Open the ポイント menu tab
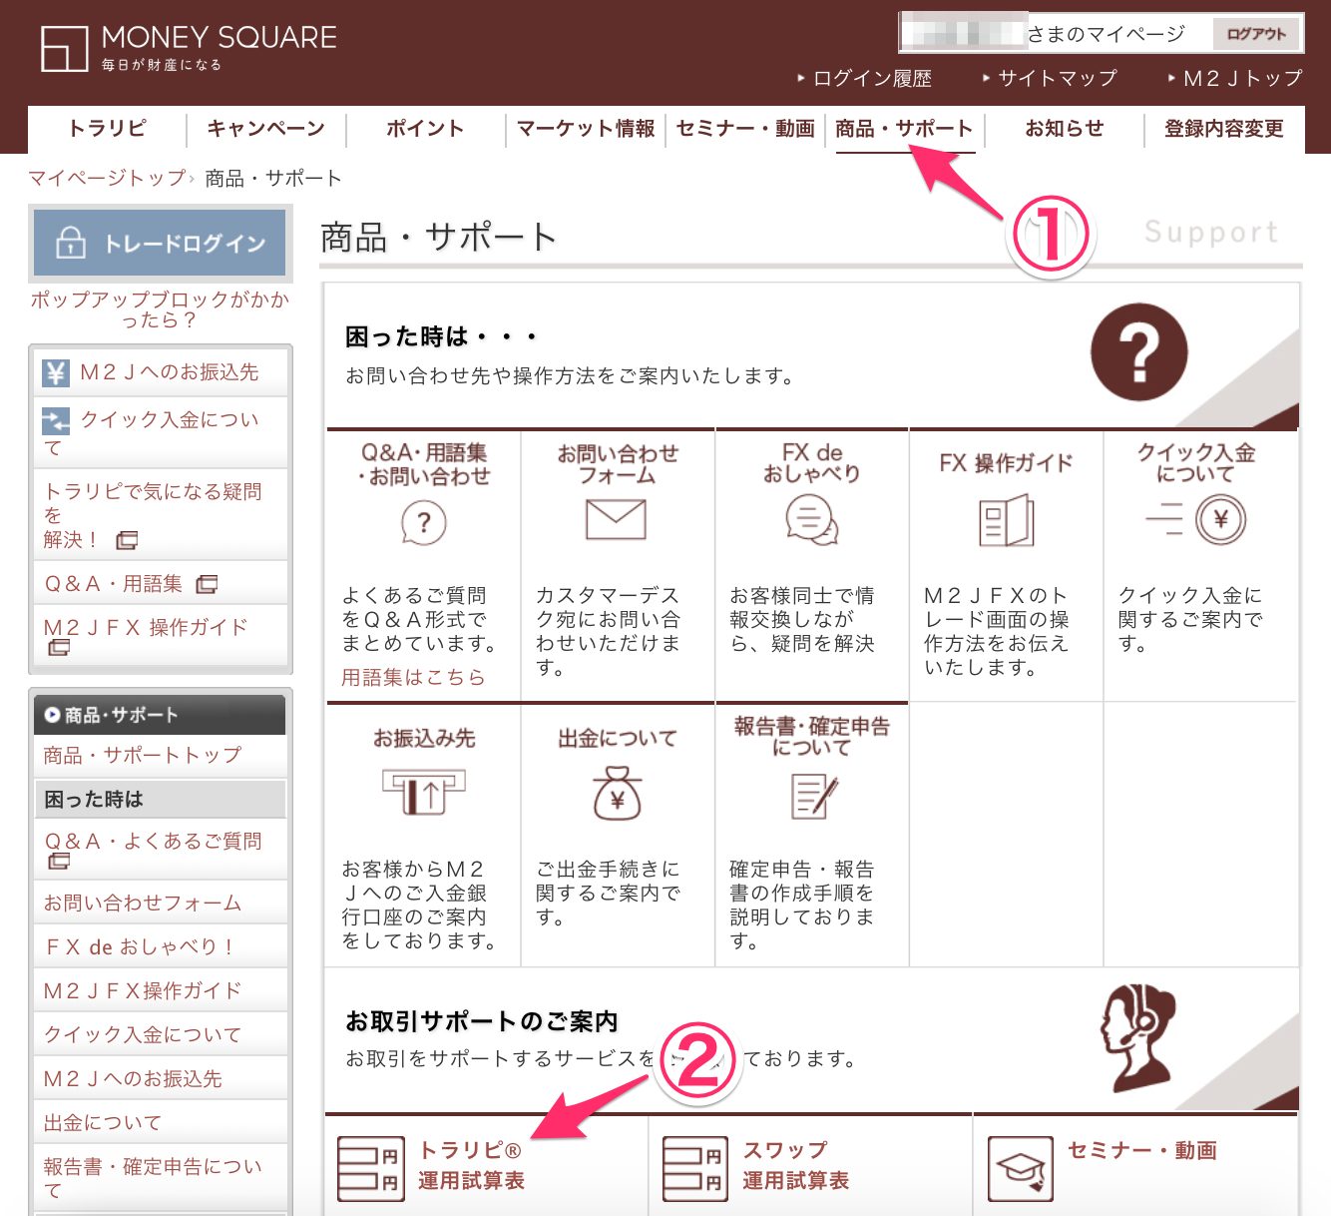1331x1216 pixels. coord(426,129)
